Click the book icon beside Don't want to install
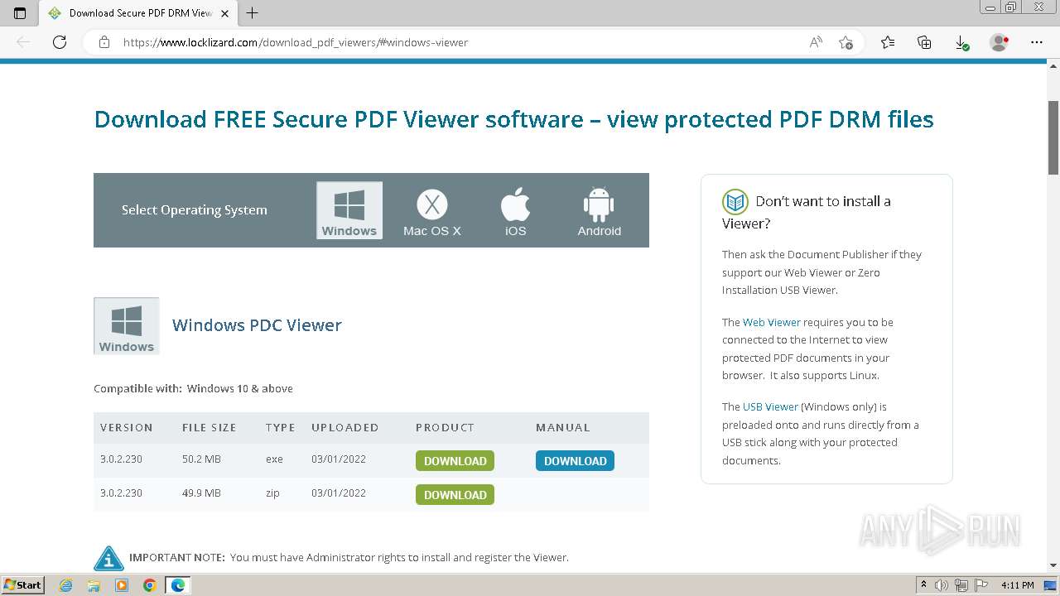The height and width of the screenshot is (596, 1060). pyautogui.click(x=735, y=202)
